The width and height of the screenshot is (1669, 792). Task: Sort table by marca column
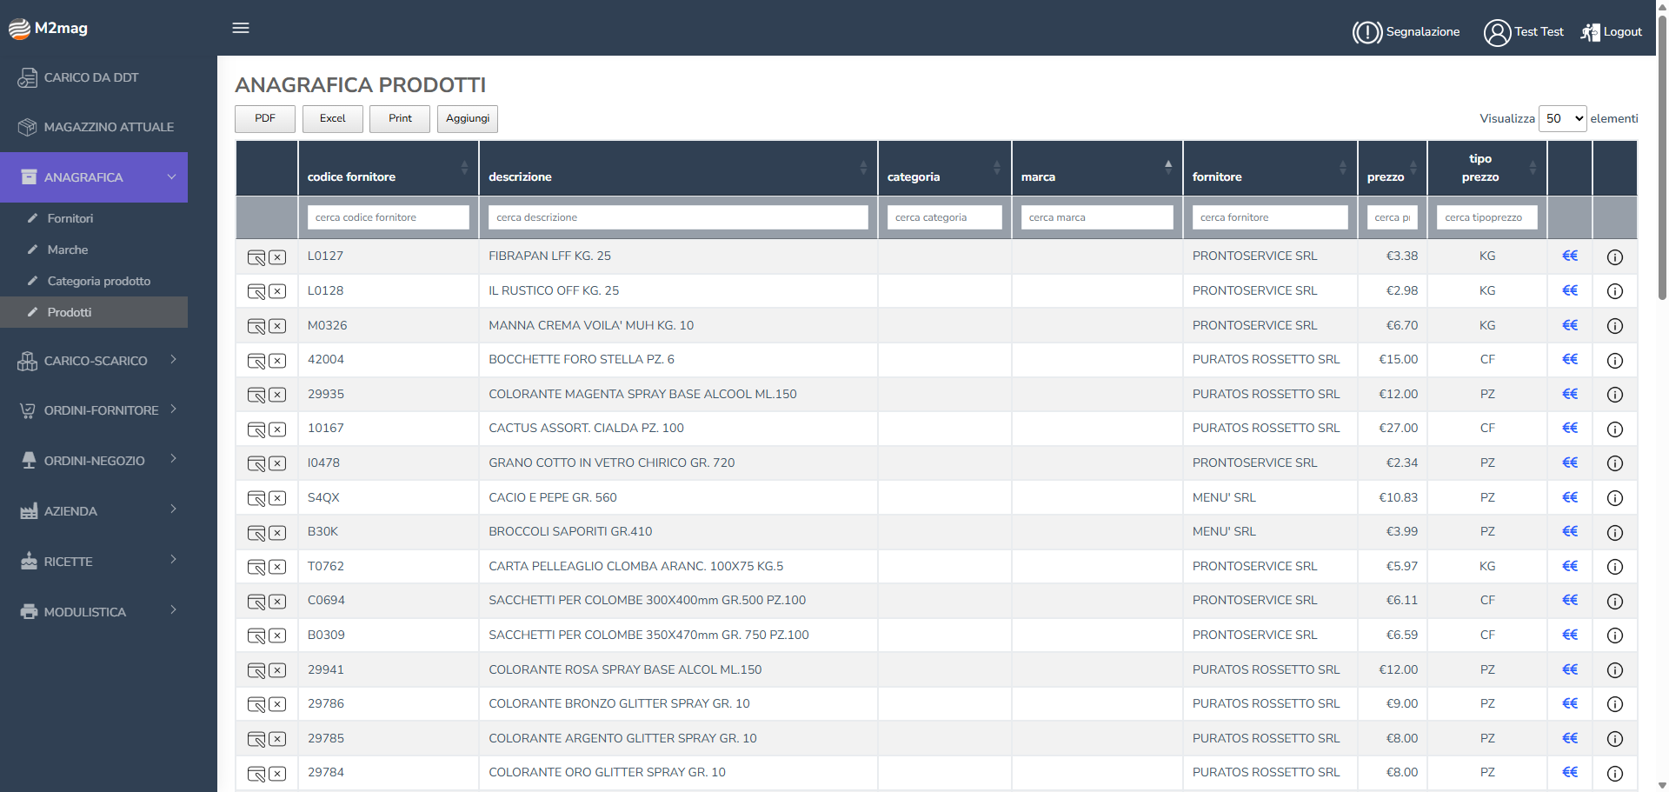coord(1097,169)
